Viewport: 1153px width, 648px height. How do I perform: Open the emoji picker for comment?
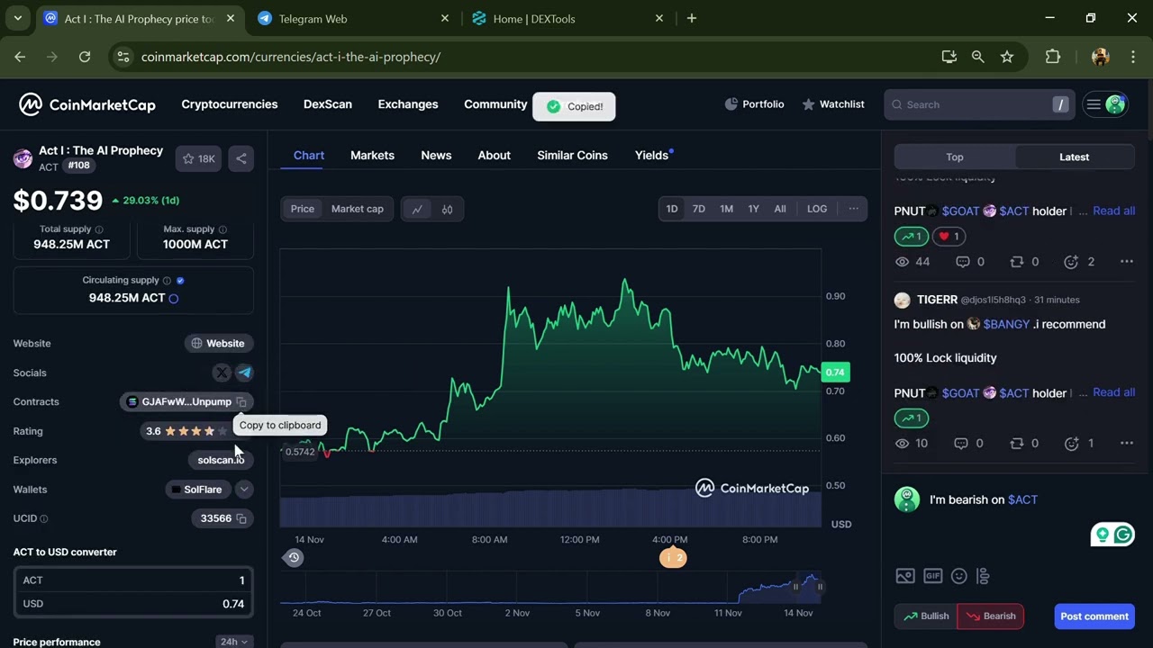pyautogui.click(x=959, y=576)
